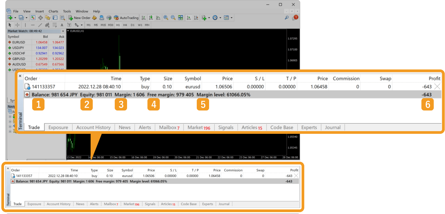The width and height of the screenshot is (445, 214).
Task: Click the New Chart icon in toolbar
Action: pos(10,18)
